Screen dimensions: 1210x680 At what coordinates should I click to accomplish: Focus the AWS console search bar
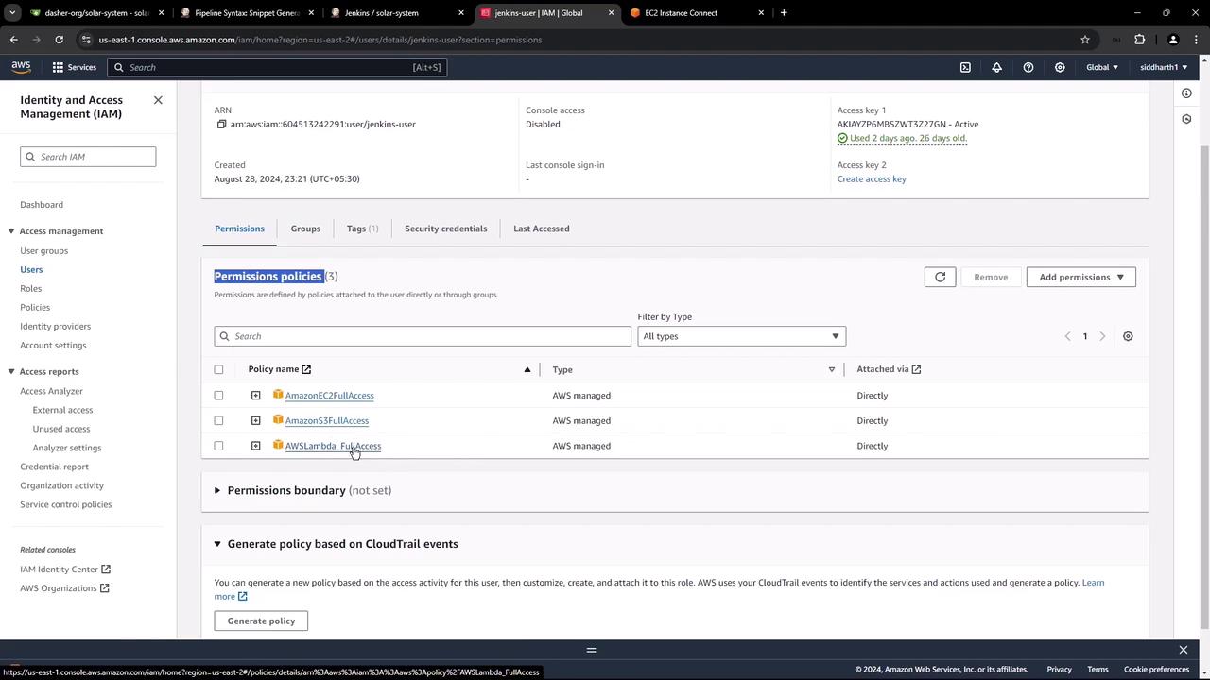277,67
